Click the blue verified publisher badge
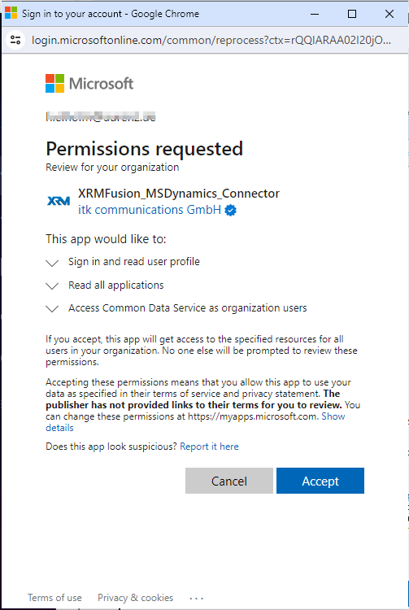 point(231,211)
